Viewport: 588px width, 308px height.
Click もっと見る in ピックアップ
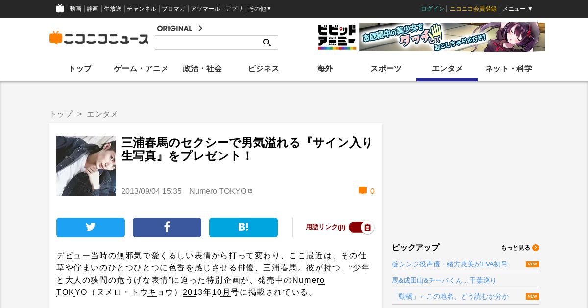[515, 248]
